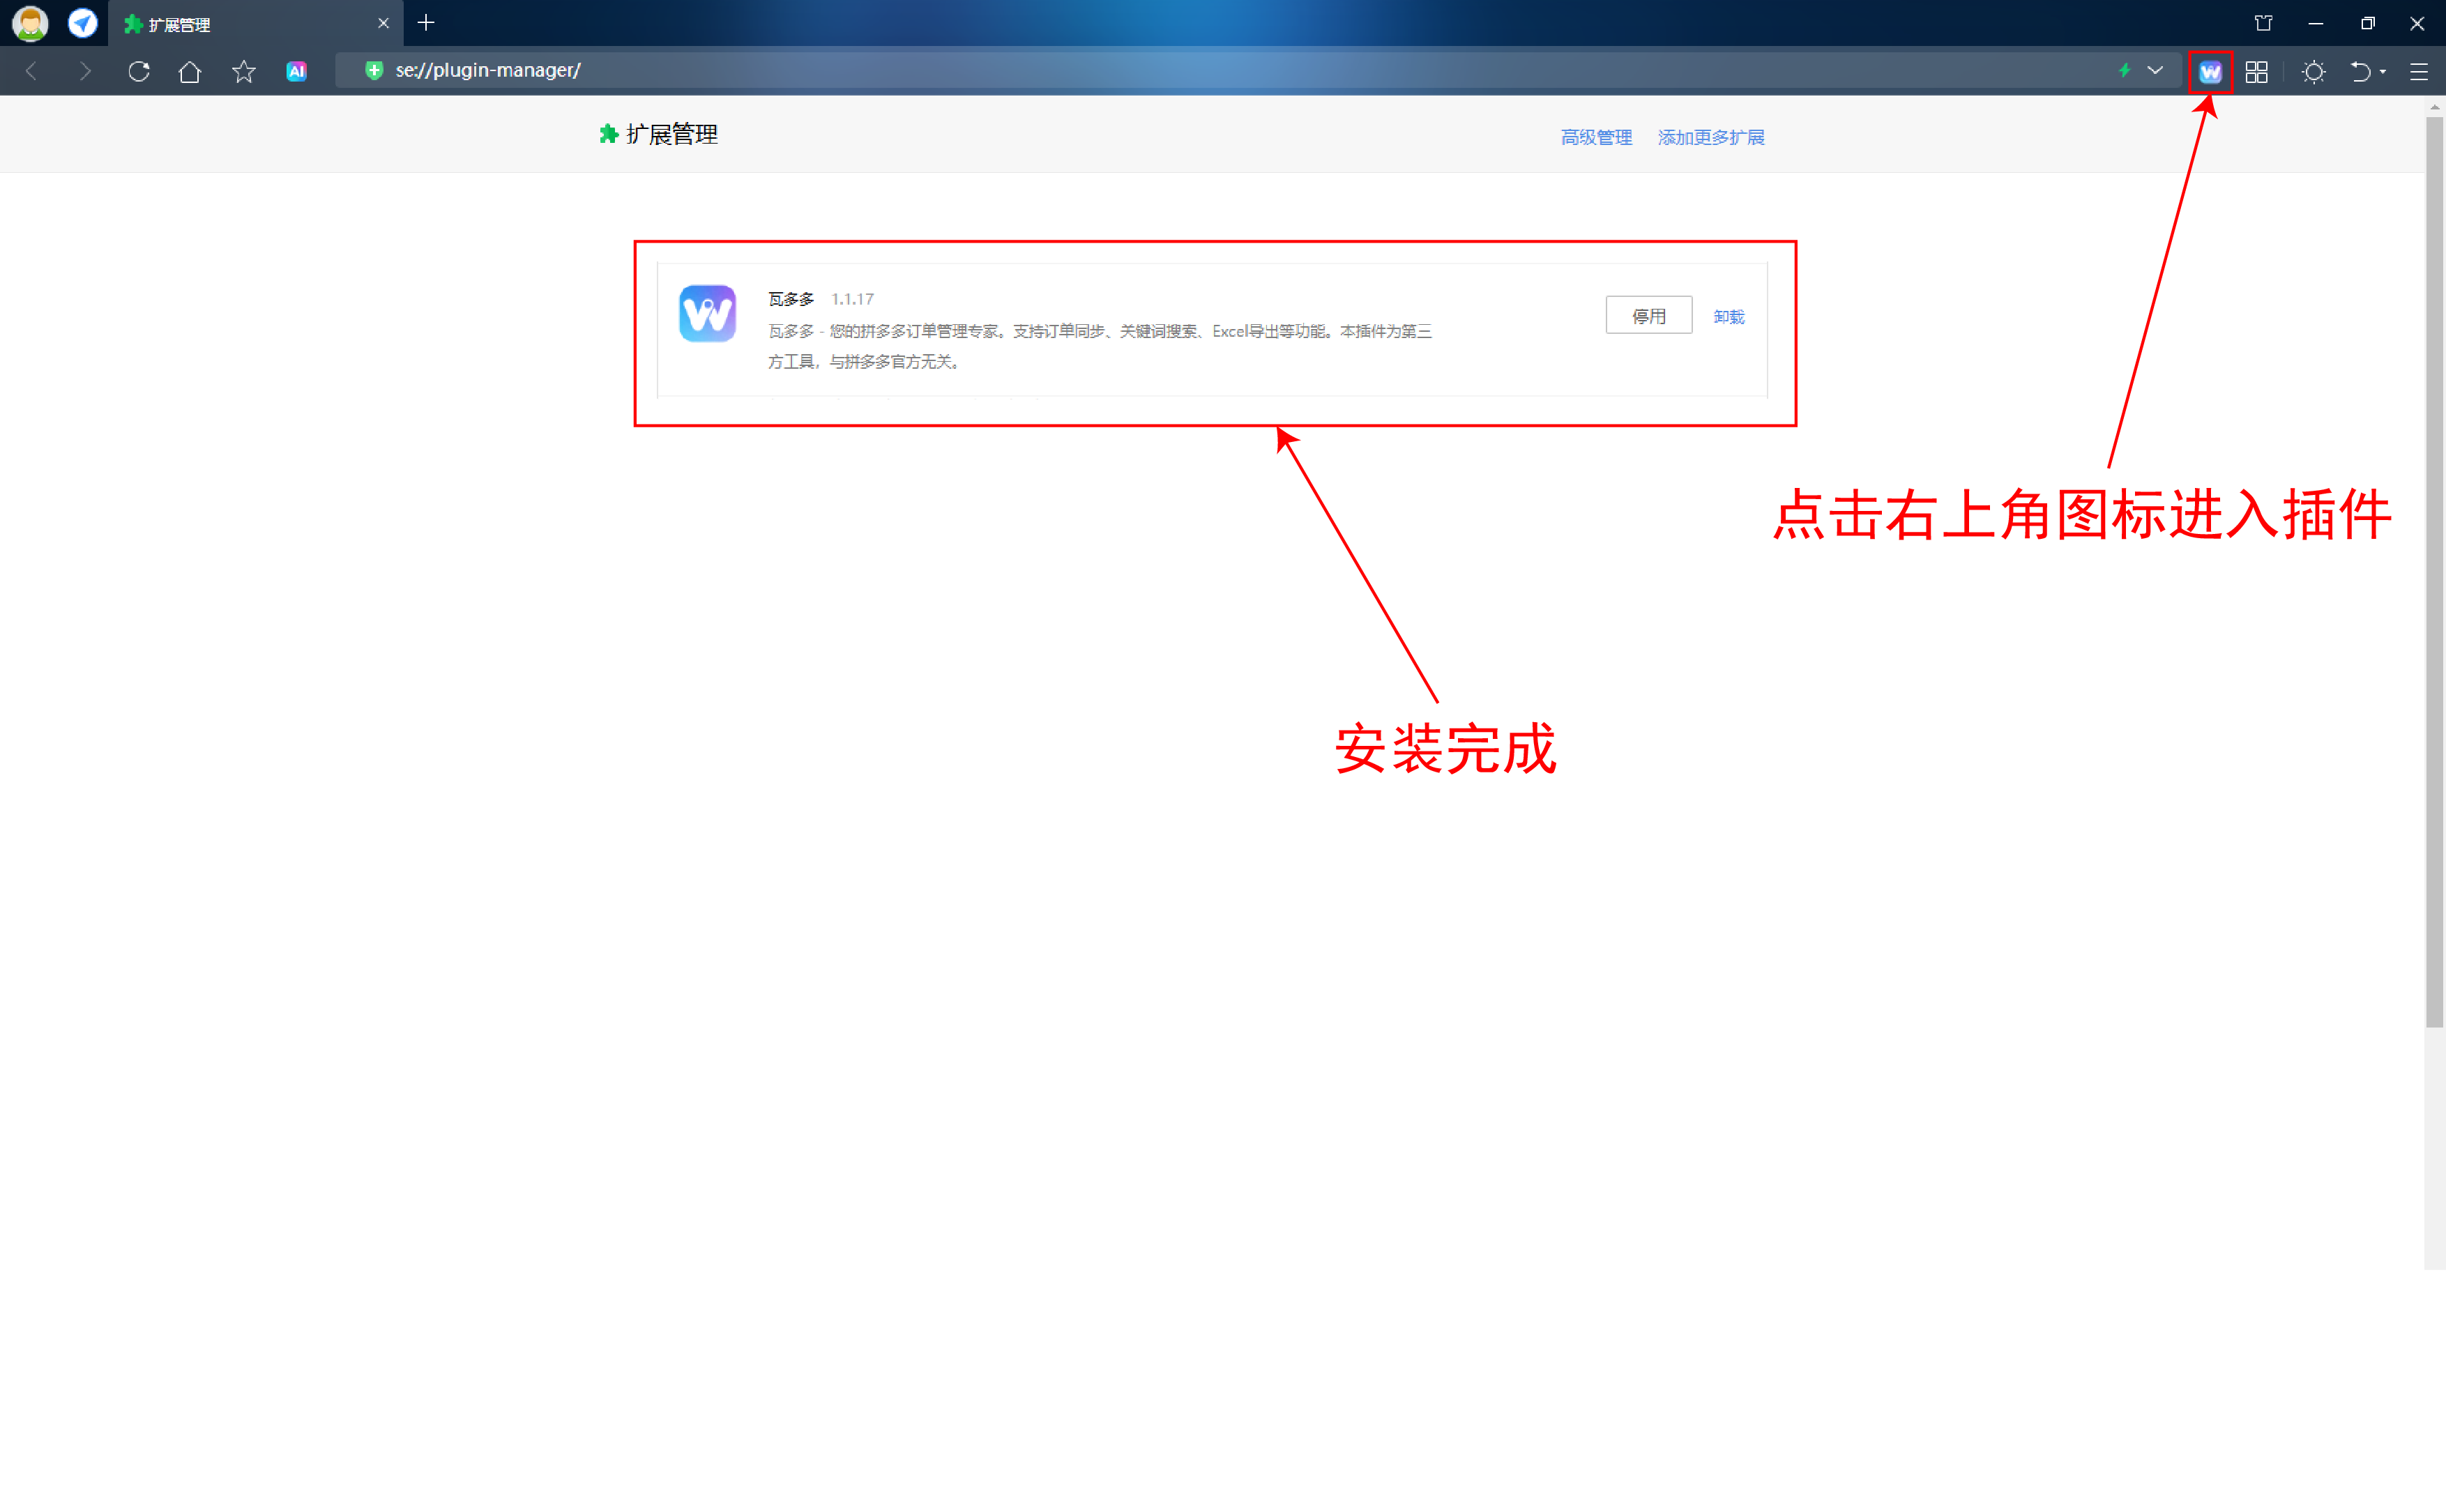Reload the current page

[139, 71]
